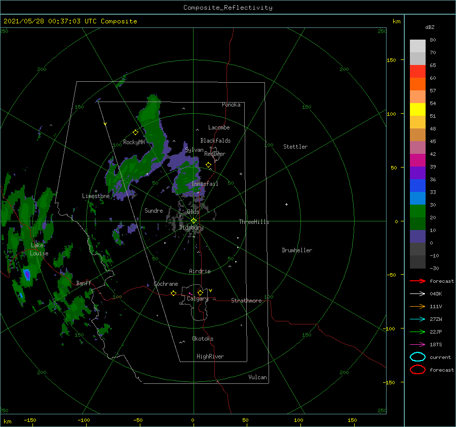Screen dimensions: 456x427
Task: Click the Okotoks town label
Action: point(203,339)
